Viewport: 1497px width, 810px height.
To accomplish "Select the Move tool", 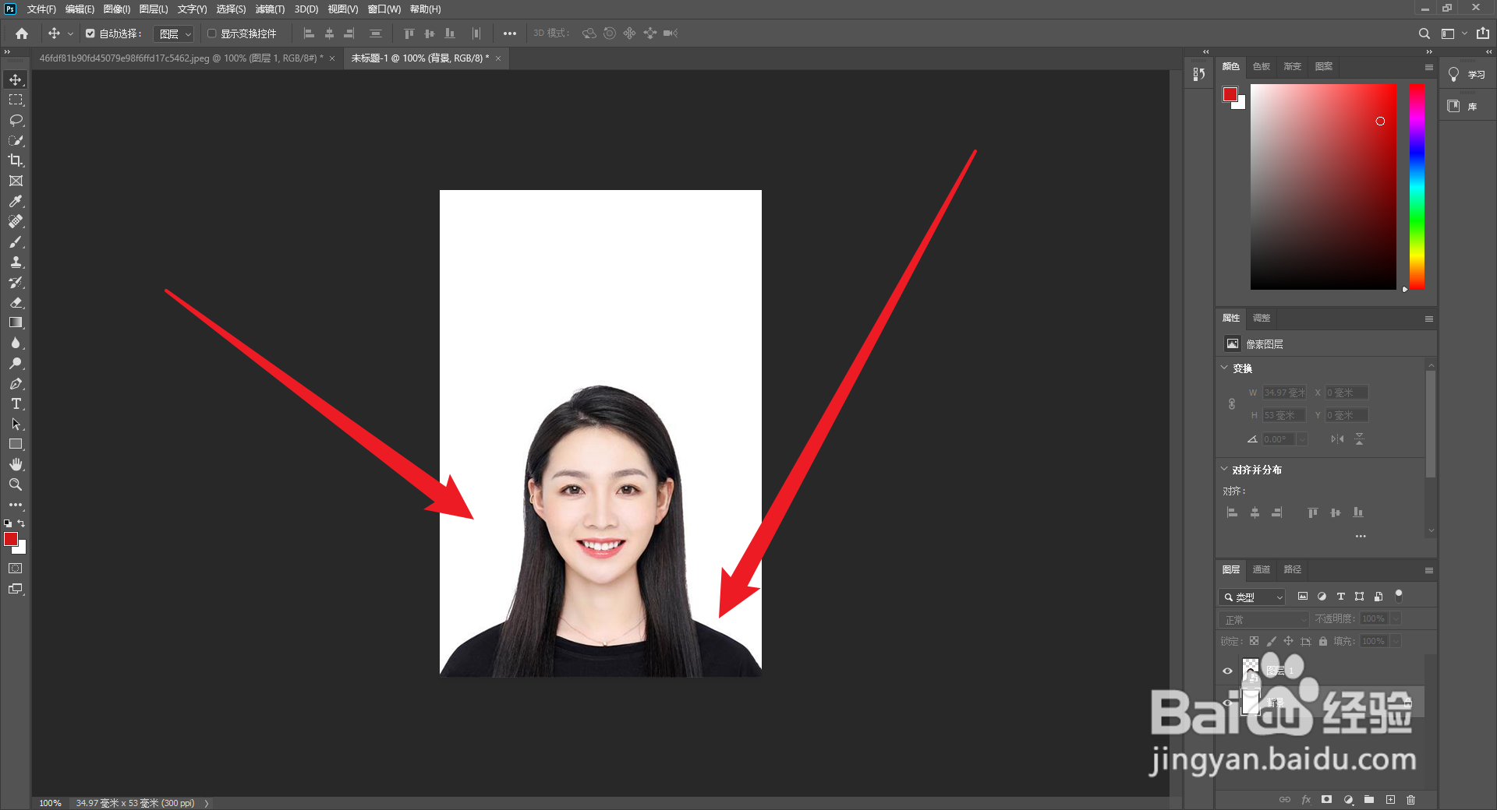I will pos(16,79).
